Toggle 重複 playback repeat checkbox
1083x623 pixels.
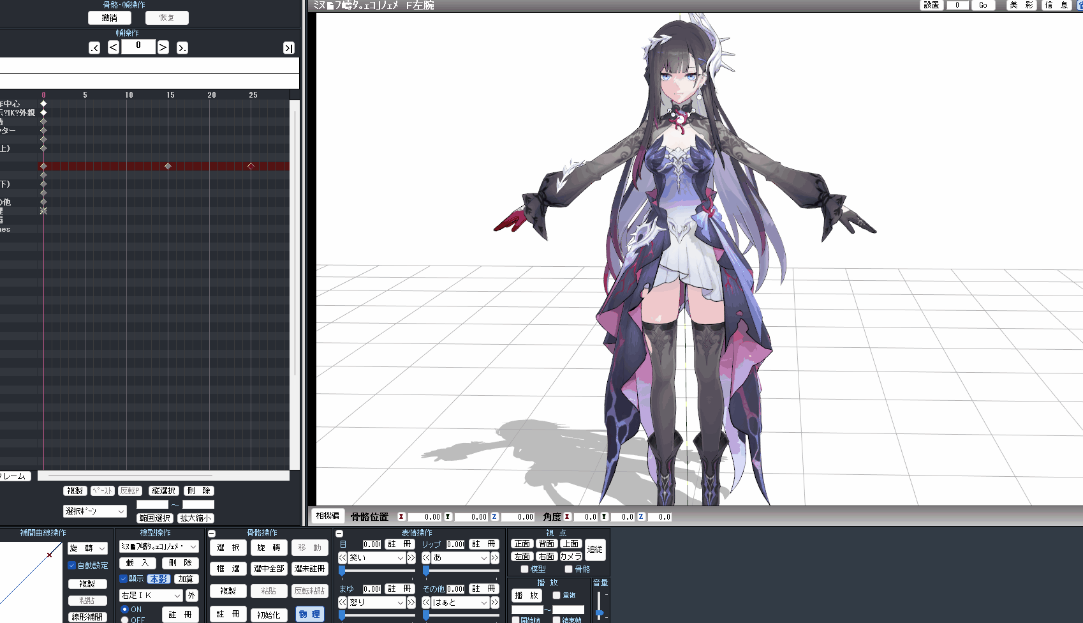[556, 595]
